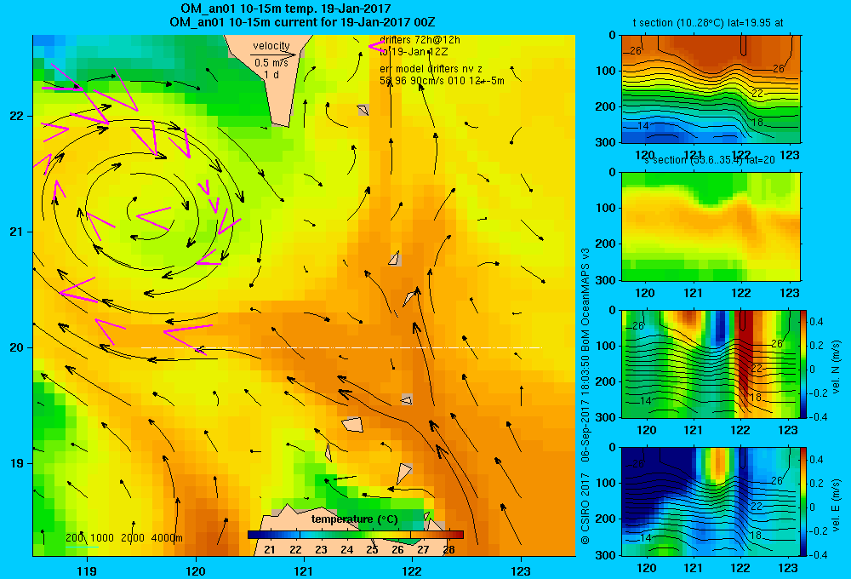Click the 'drifters 72h@12h' legend text
Screen dimensions: 851x579
tap(420, 40)
